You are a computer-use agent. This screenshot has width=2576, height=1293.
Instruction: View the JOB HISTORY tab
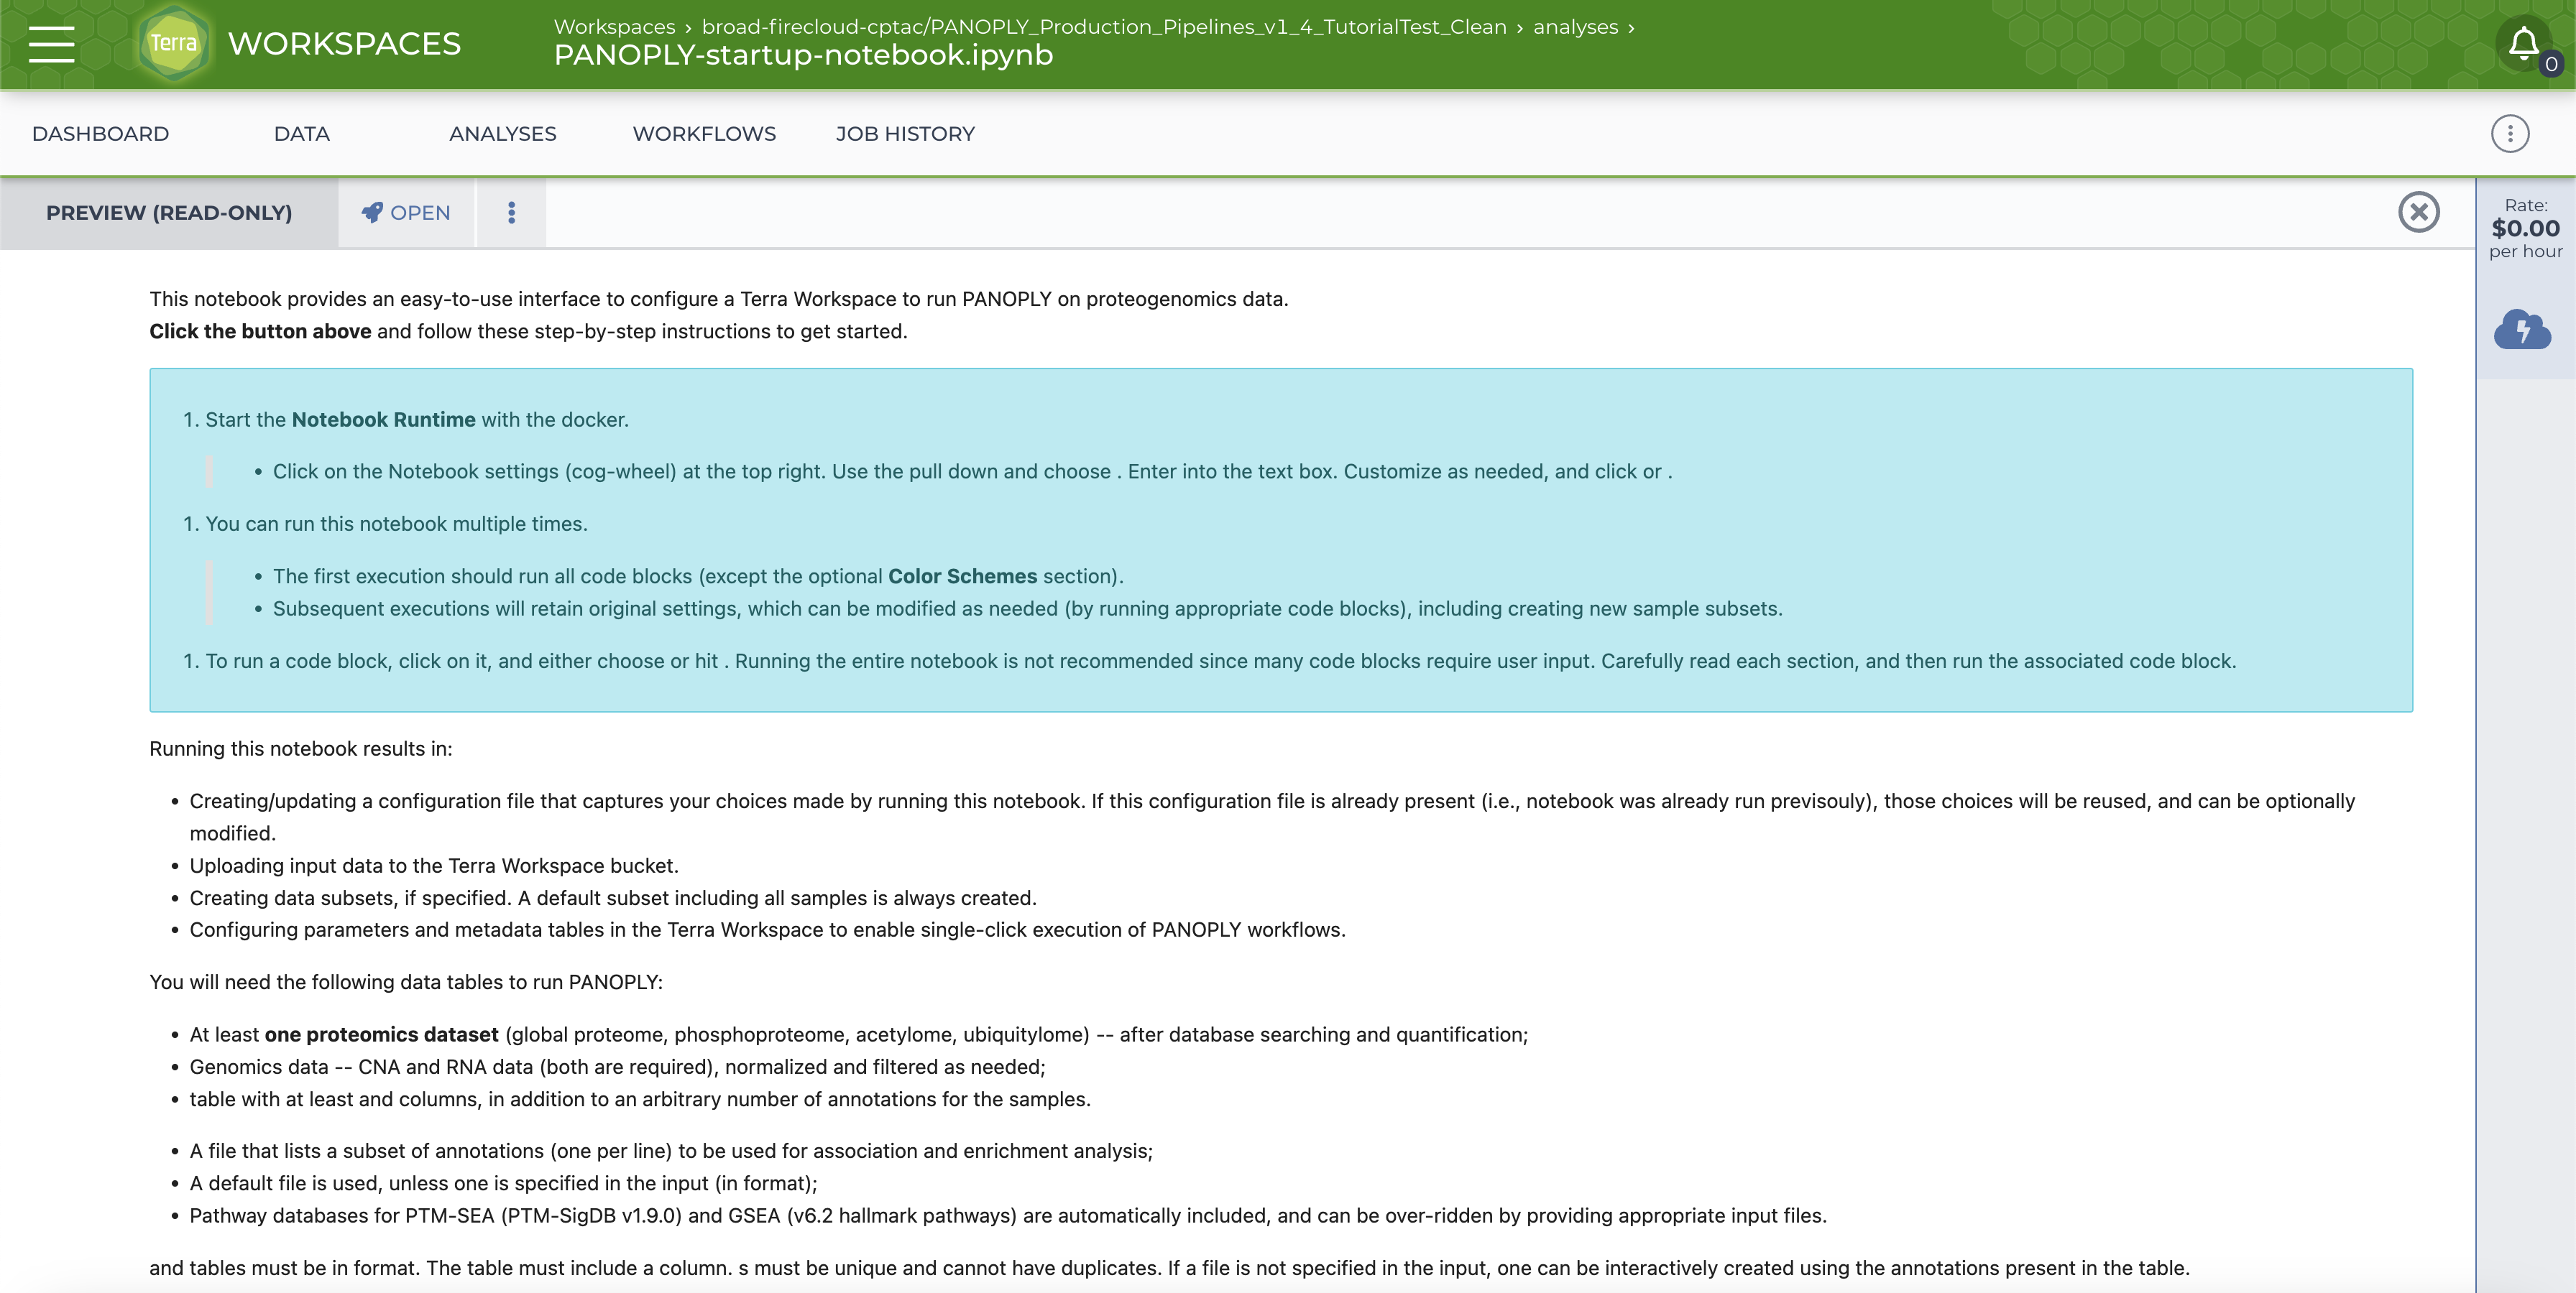[x=905, y=134]
